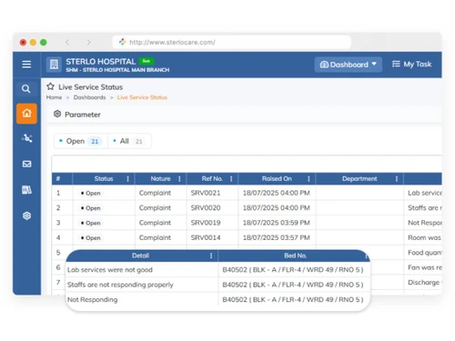Mark Live Service Status as favorite star
The image size is (455, 341).
pyautogui.click(x=50, y=86)
